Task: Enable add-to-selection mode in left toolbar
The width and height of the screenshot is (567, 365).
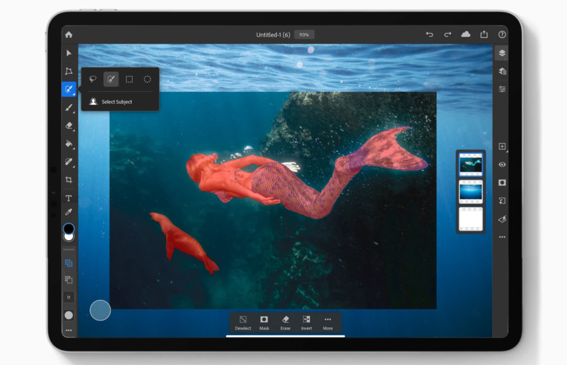Action: click(69, 263)
